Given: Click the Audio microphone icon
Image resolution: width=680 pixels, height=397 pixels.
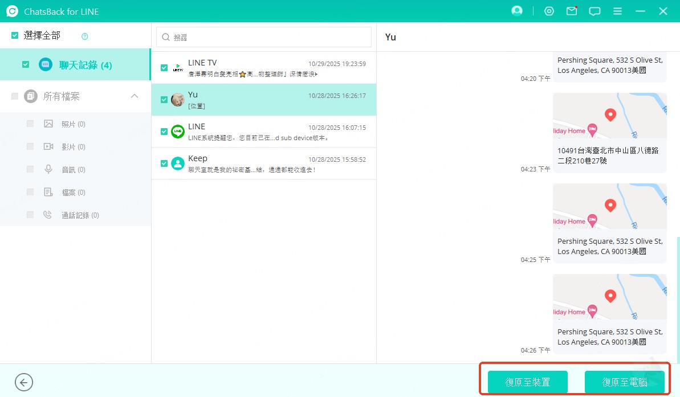Looking at the screenshot, I should click(x=48, y=170).
